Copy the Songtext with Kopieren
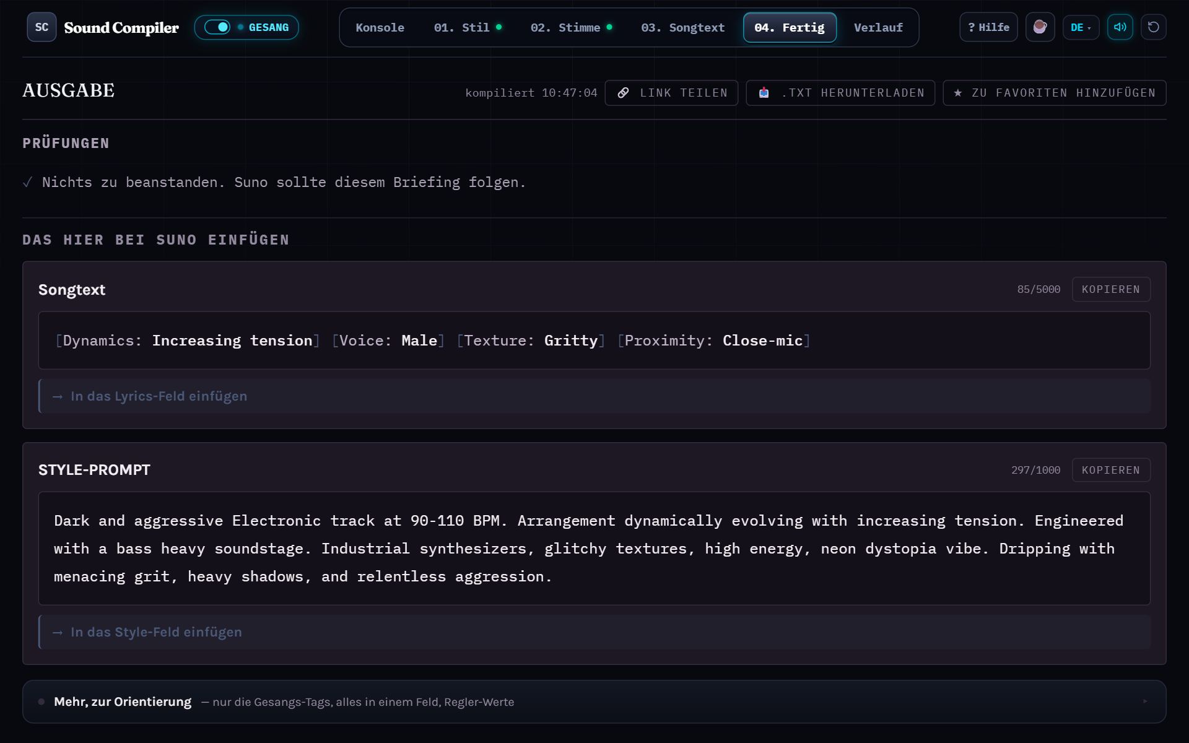The width and height of the screenshot is (1189, 743). [x=1111, y=289]
